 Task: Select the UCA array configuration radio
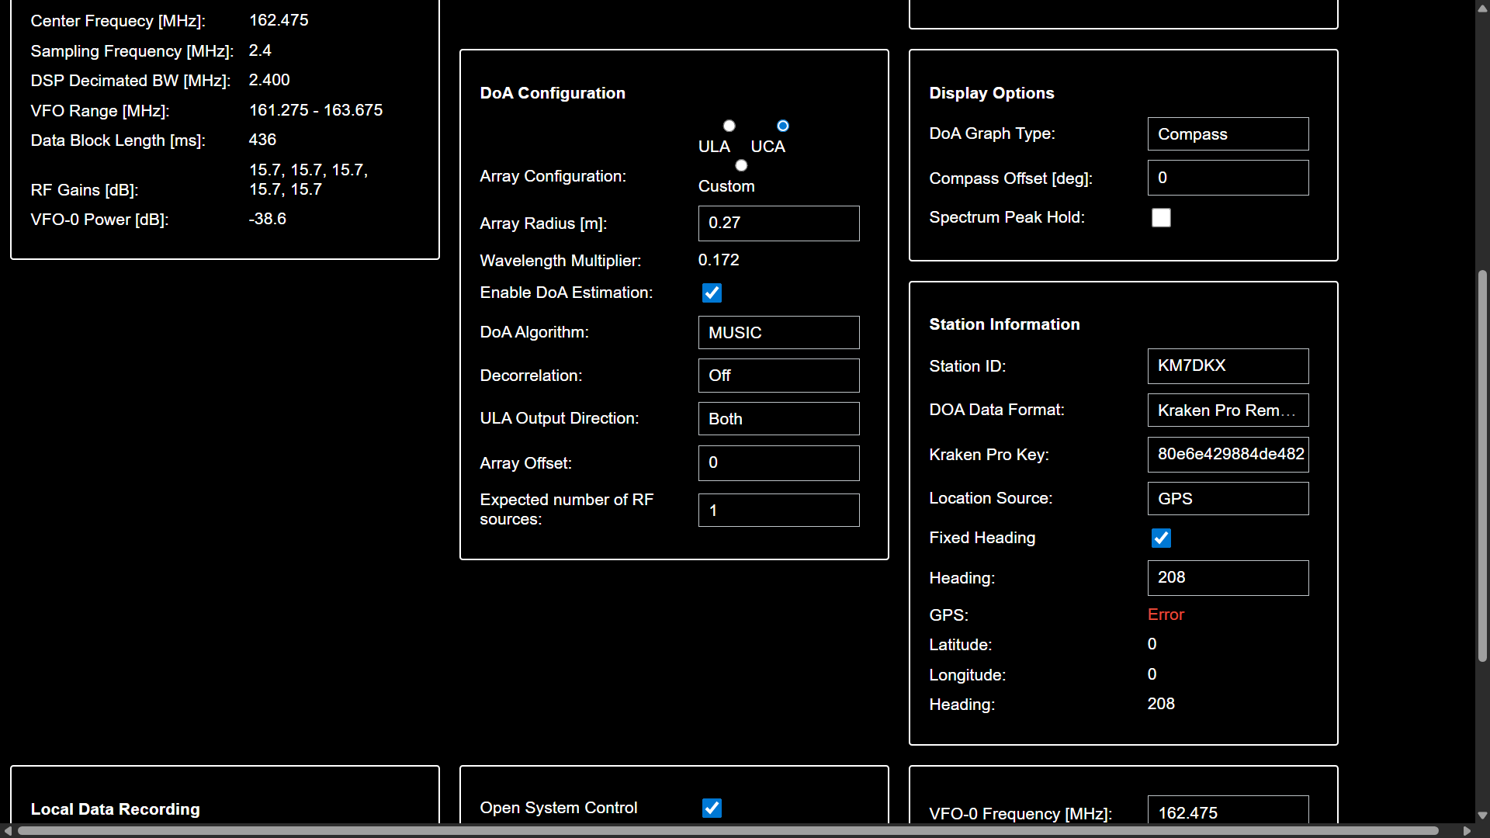tap(782, 126)
